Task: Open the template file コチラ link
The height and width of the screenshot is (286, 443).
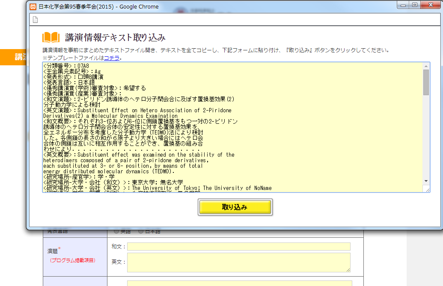Action: [x=112, y=58]
